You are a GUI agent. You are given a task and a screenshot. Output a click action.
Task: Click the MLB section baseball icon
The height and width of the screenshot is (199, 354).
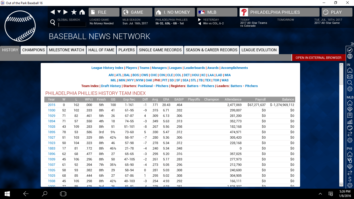[x=350, y=128]
